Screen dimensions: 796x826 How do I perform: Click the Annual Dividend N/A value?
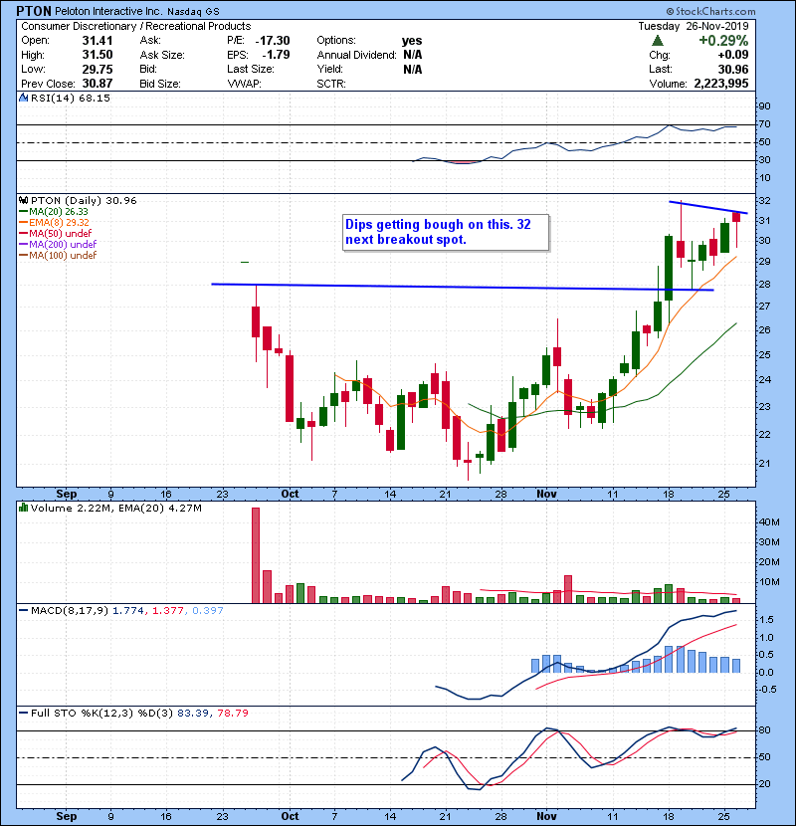[413, 55]
